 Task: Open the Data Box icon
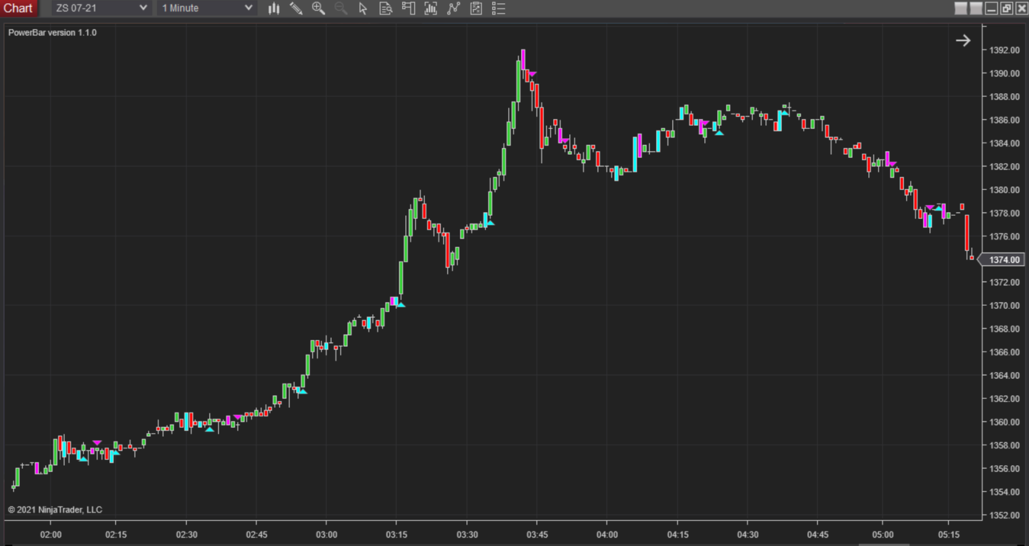(x=386, y=8)
